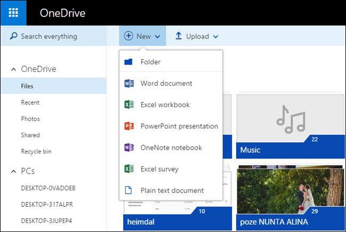This screenshot has height=232, width=346.
Task: Click the search magnifier icon
Action: point(13,36)
